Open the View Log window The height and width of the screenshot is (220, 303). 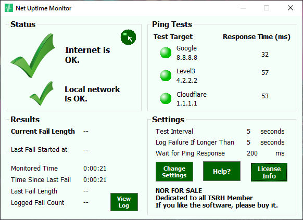tap(124, 202)
